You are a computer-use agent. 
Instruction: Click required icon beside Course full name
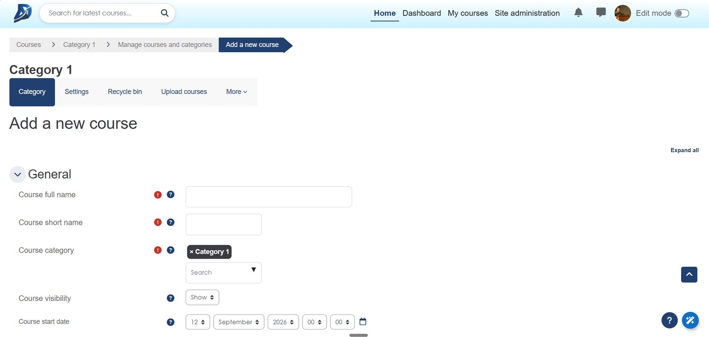[158, 195]
